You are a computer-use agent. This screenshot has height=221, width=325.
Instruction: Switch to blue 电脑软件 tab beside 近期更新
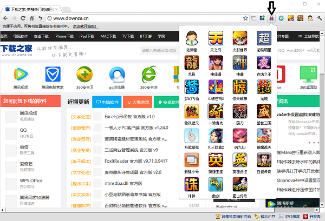coord(107,102)
